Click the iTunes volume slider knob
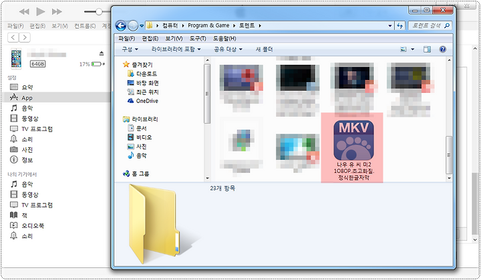This screenshot has width=481, height=280. pyautogui.click(x=98, y=12)
